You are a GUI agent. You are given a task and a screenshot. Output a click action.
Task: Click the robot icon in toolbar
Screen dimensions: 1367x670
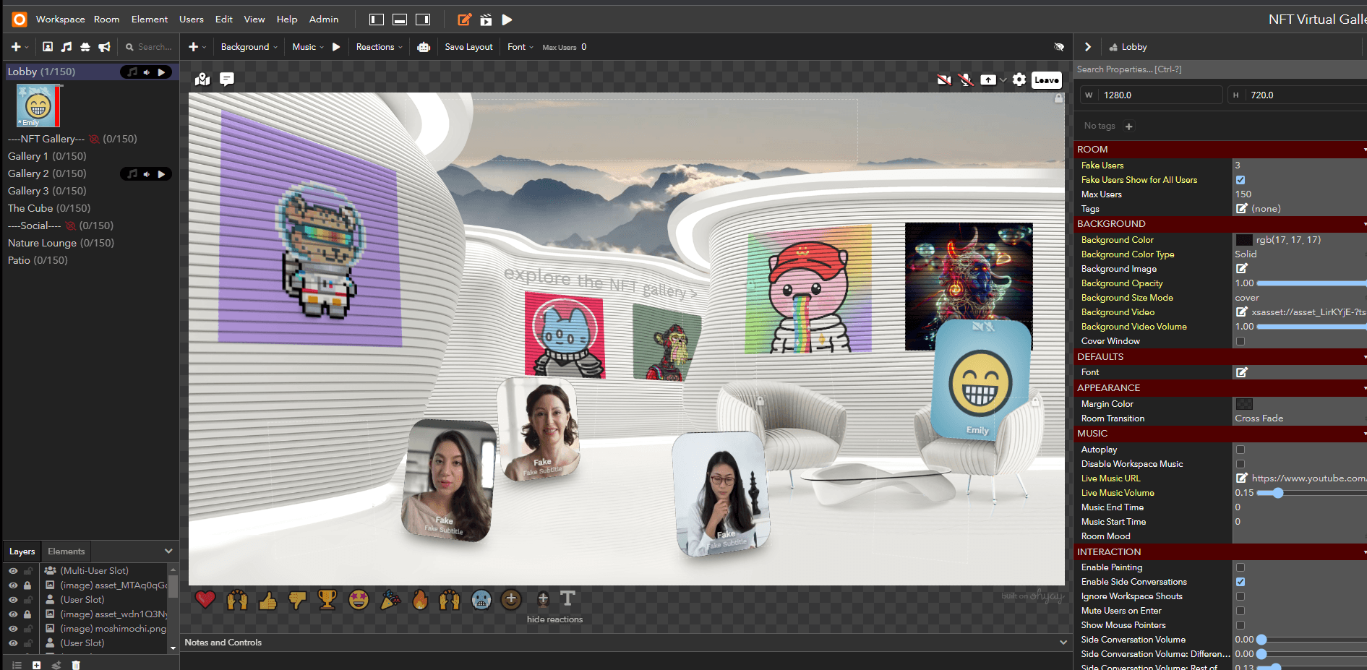pos(424,47)
